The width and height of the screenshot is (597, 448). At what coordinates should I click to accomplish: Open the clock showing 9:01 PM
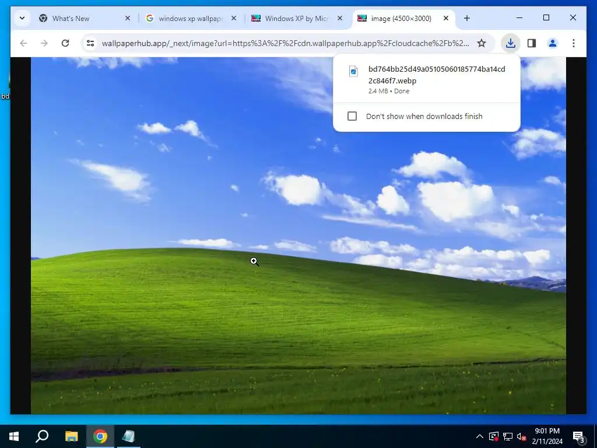point(547,436)
